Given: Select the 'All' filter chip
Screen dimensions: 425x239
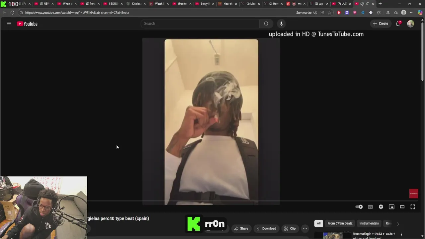Looking at the screenshot, I should point(319,223).
